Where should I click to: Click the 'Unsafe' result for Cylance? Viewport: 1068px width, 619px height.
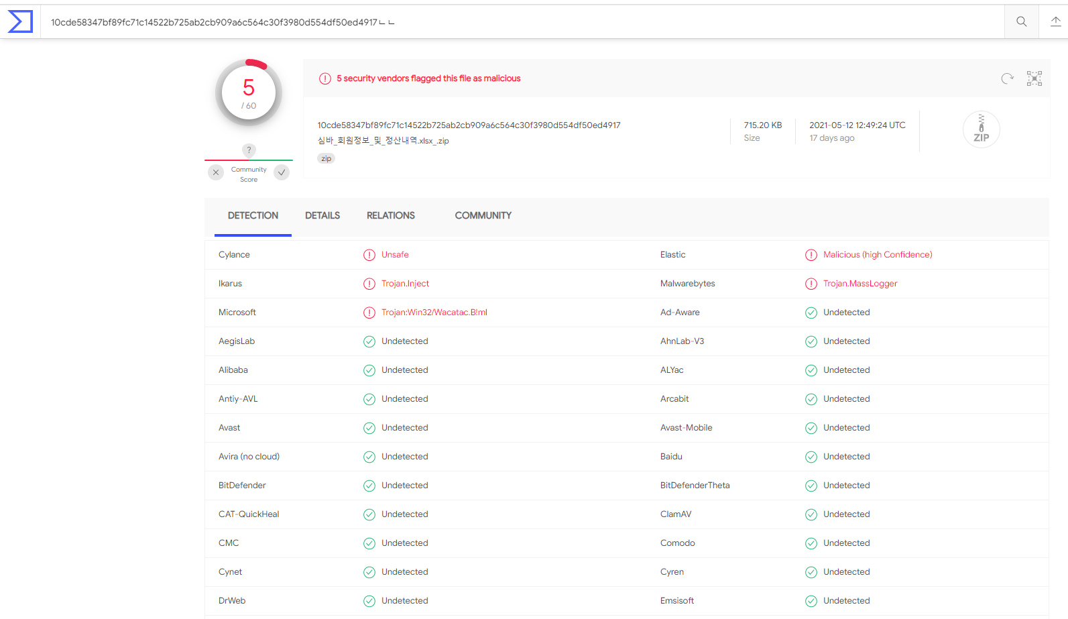coord(395,255)
